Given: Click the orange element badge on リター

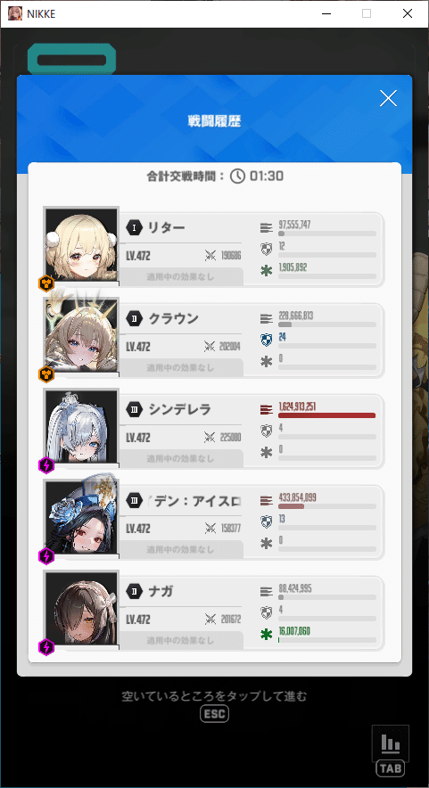Looking at the screenshot, I should [x=46, y=283].
